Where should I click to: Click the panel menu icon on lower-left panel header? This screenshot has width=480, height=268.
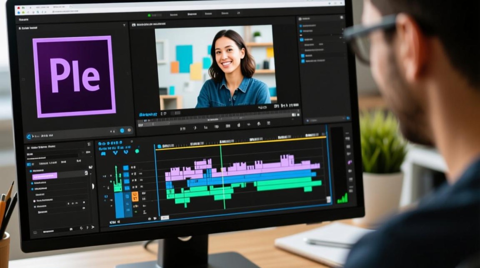click(x=89, y=144)
